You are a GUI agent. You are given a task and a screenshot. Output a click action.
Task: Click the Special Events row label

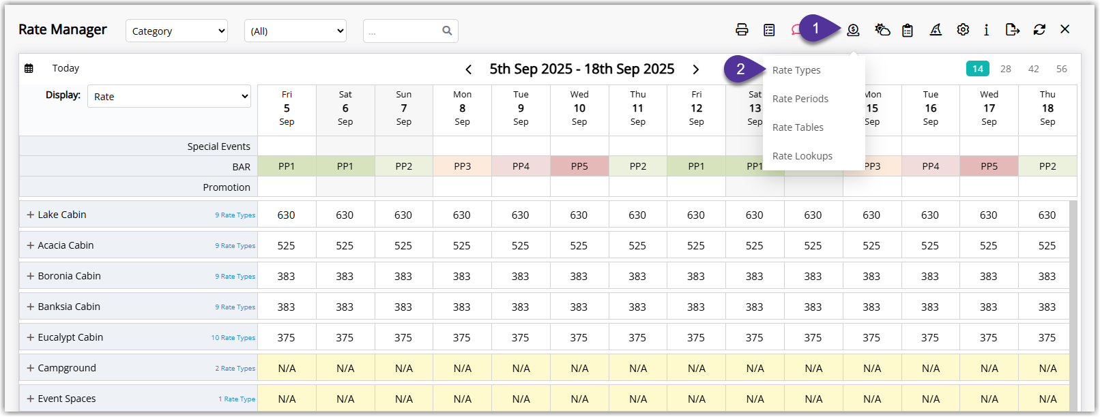click(x=219, y=146)
